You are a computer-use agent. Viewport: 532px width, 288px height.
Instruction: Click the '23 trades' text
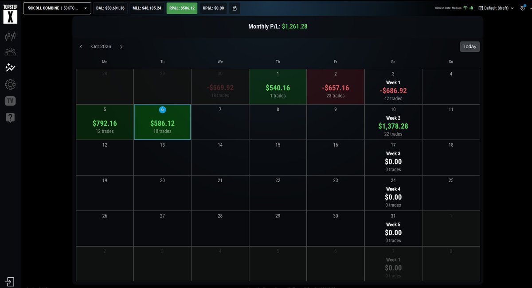(x=336, y=96)
